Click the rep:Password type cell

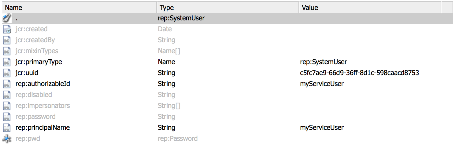[x=178, y=139]
